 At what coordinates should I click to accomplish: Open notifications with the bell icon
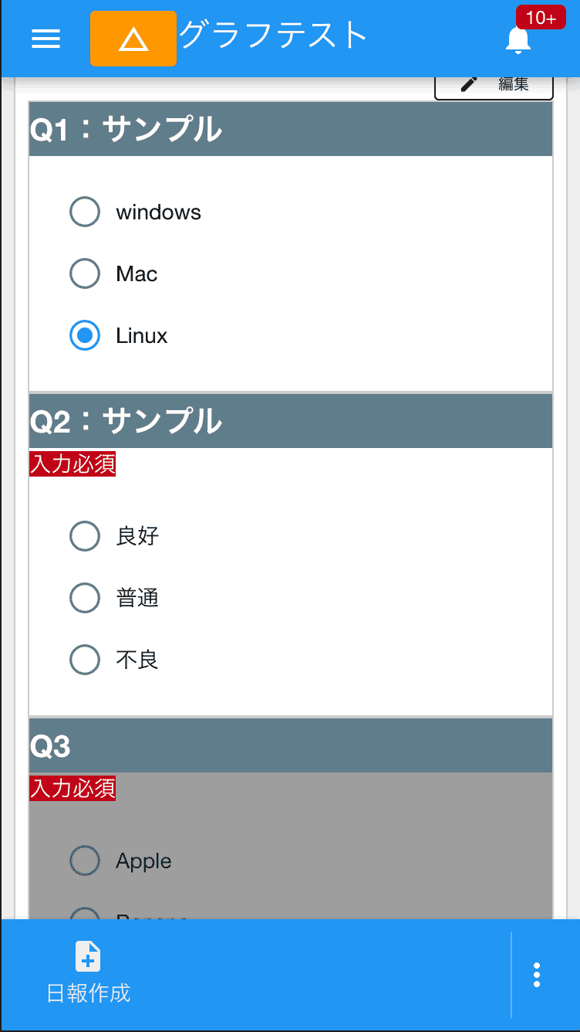click(518, 39)
